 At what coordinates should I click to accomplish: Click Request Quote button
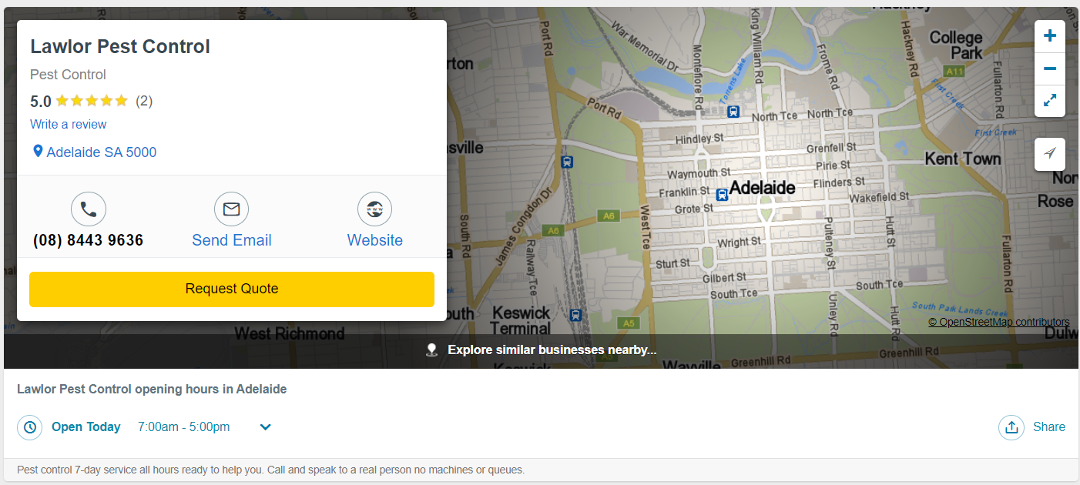(232, 289)
